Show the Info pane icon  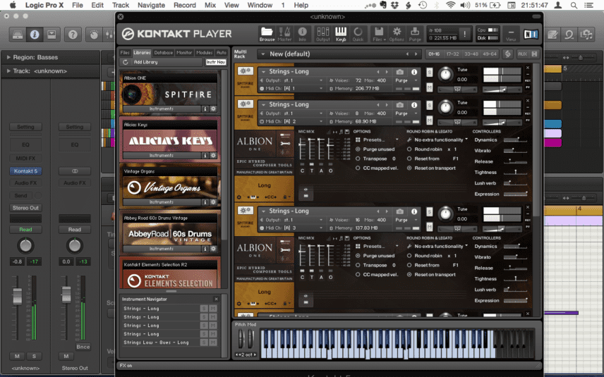coord(303,34)
